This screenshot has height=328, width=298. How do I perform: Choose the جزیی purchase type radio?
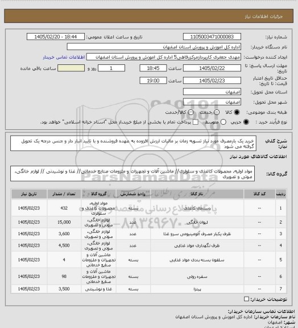[246, 122]
